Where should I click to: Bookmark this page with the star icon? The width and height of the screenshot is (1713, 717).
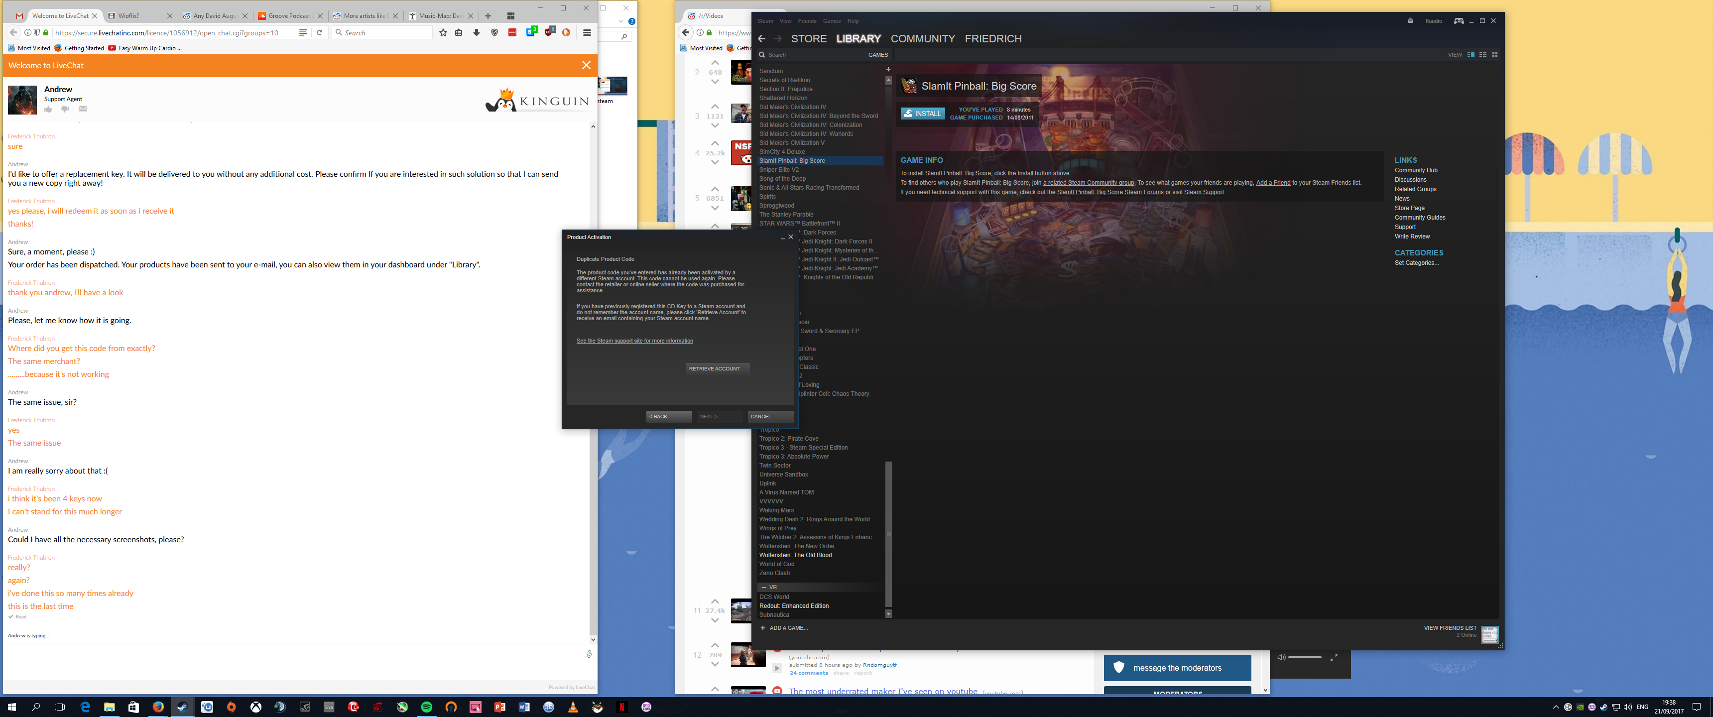click(x=443, y=32)
